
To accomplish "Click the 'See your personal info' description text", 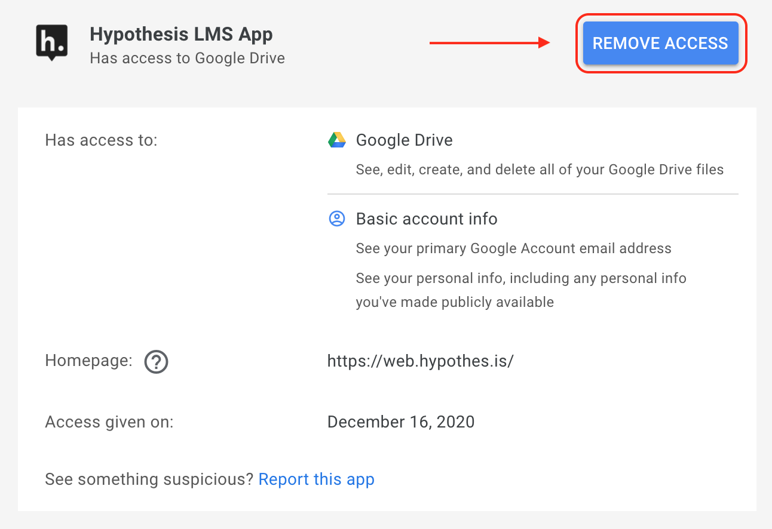I will (521, 290).
